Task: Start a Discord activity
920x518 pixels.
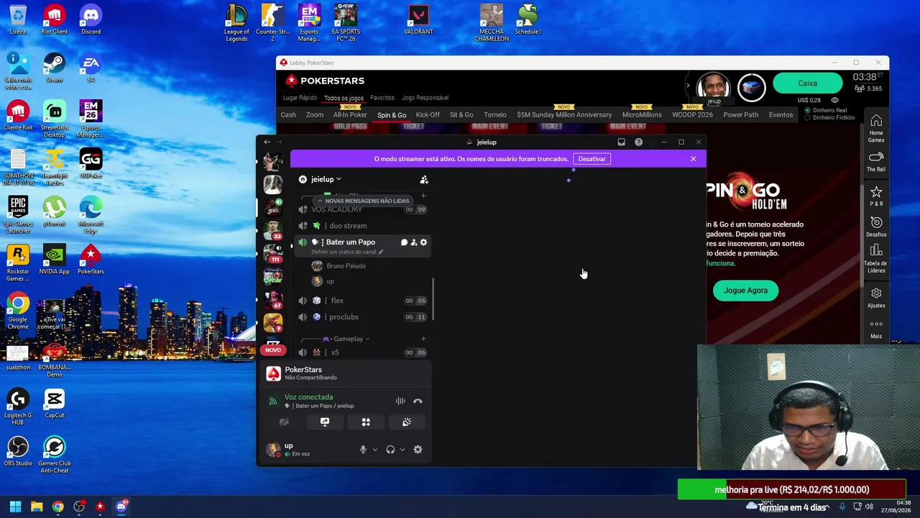Action: pyautogui.click(x=366, y=422)
